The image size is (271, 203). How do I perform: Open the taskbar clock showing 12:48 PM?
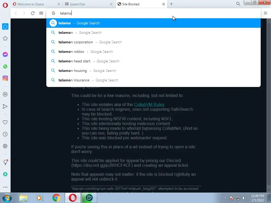(258, 198)
